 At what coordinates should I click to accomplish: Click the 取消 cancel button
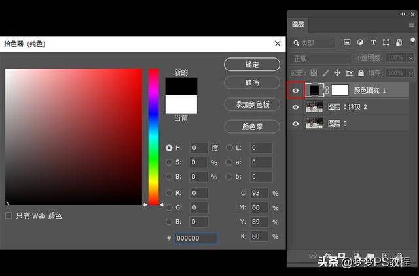(x=252, y=83)
